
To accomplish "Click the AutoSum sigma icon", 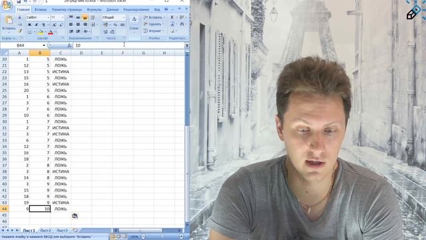I will [x=172, y=17].
